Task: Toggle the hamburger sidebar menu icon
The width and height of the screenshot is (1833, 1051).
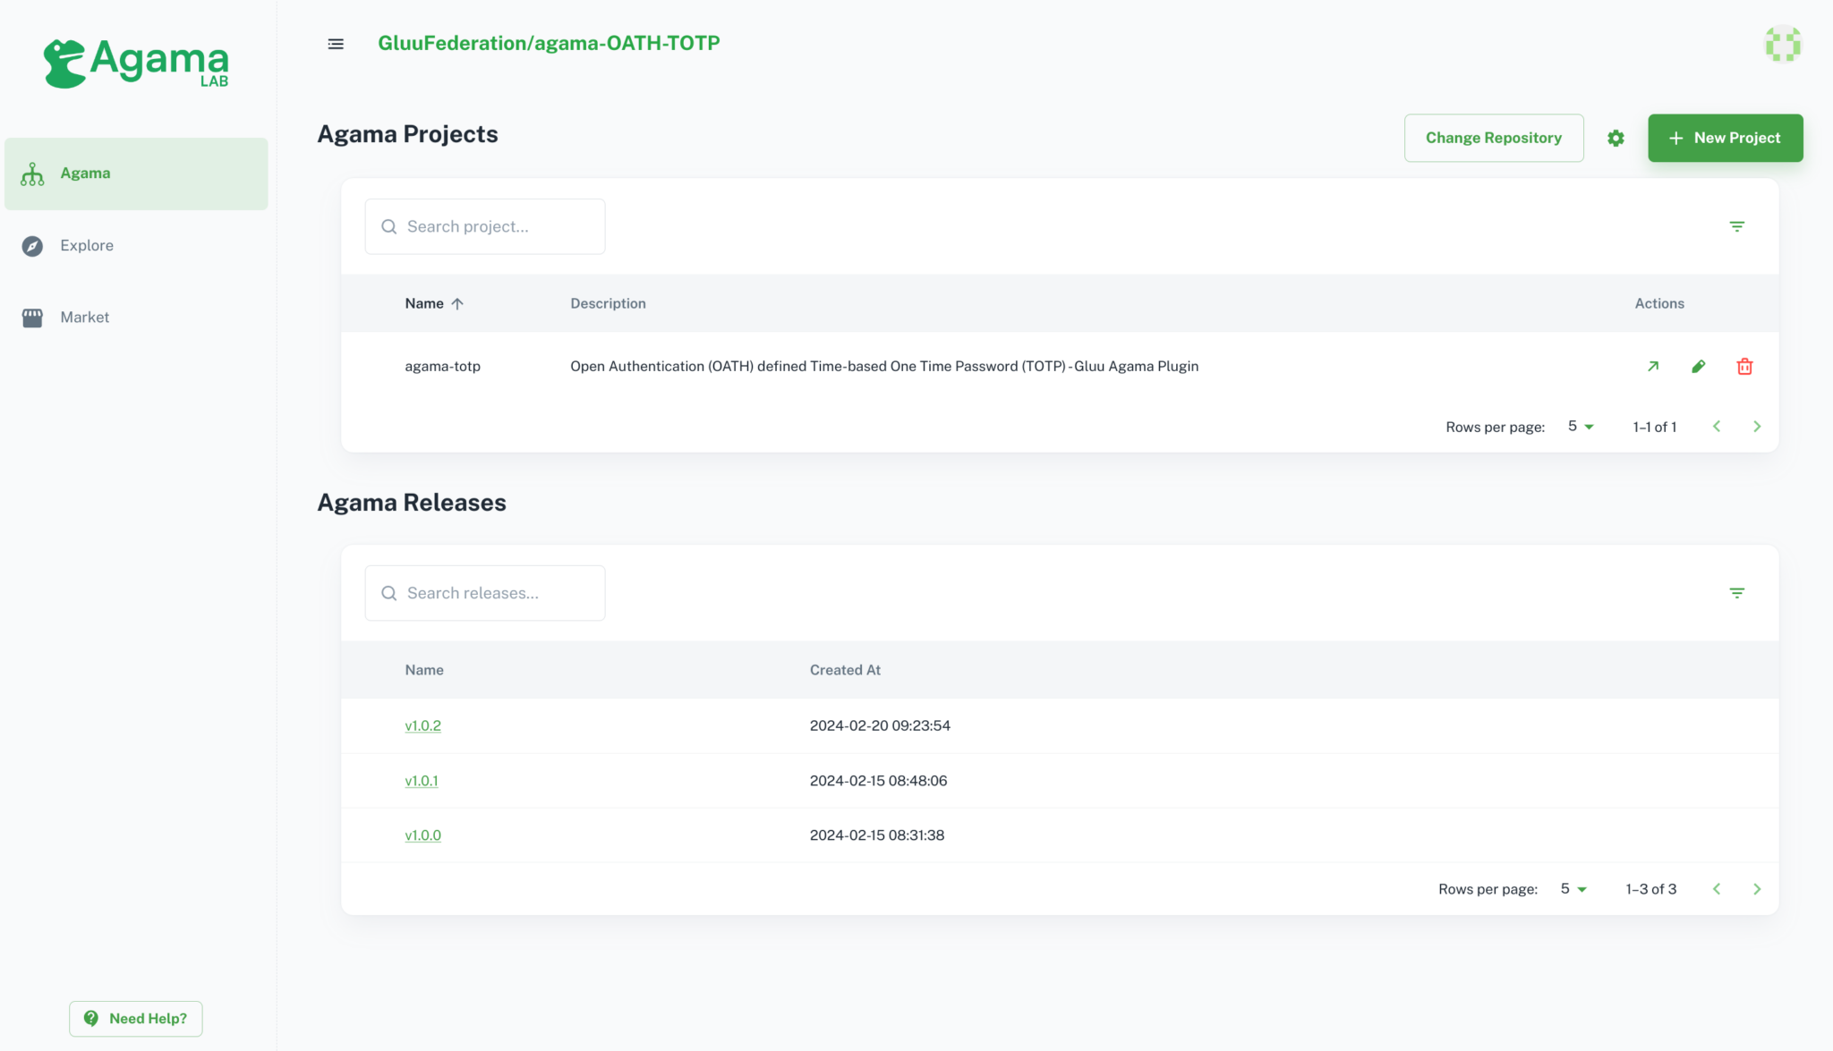Action: (x=336, y=44)
